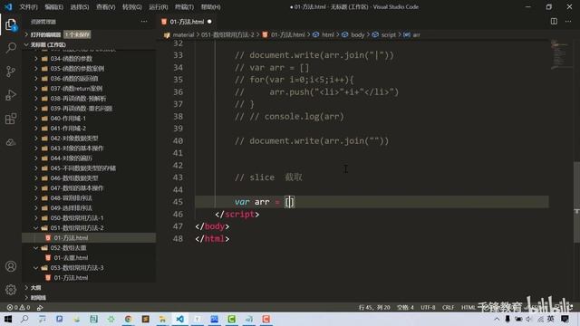
Task: Open the Accounts menu icon
Action: tap(11, 266)
